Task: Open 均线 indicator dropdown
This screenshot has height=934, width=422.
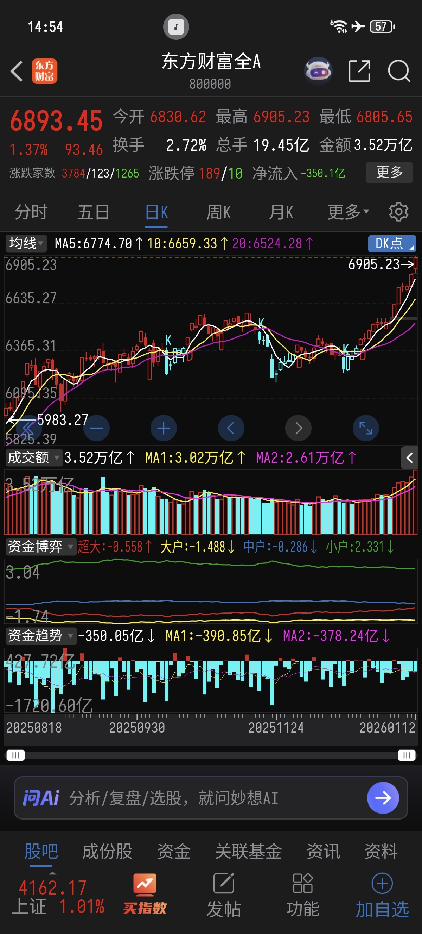Action: [26, 243]
